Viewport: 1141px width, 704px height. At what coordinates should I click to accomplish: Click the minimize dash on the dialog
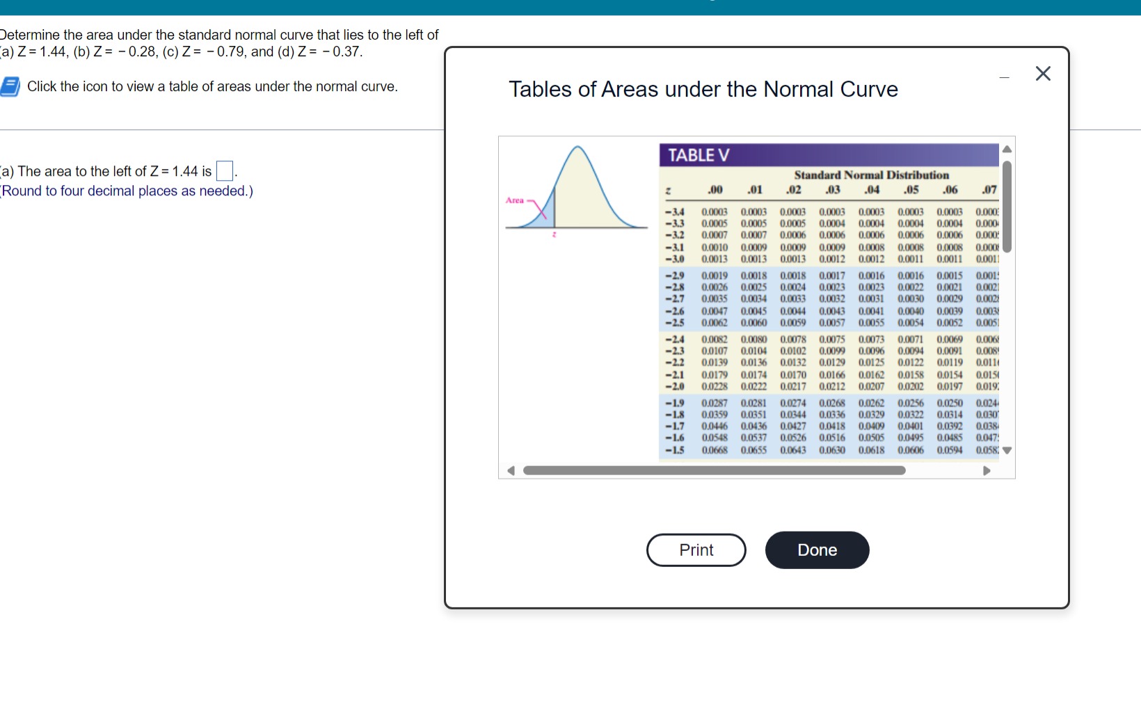click(1005, 77)
